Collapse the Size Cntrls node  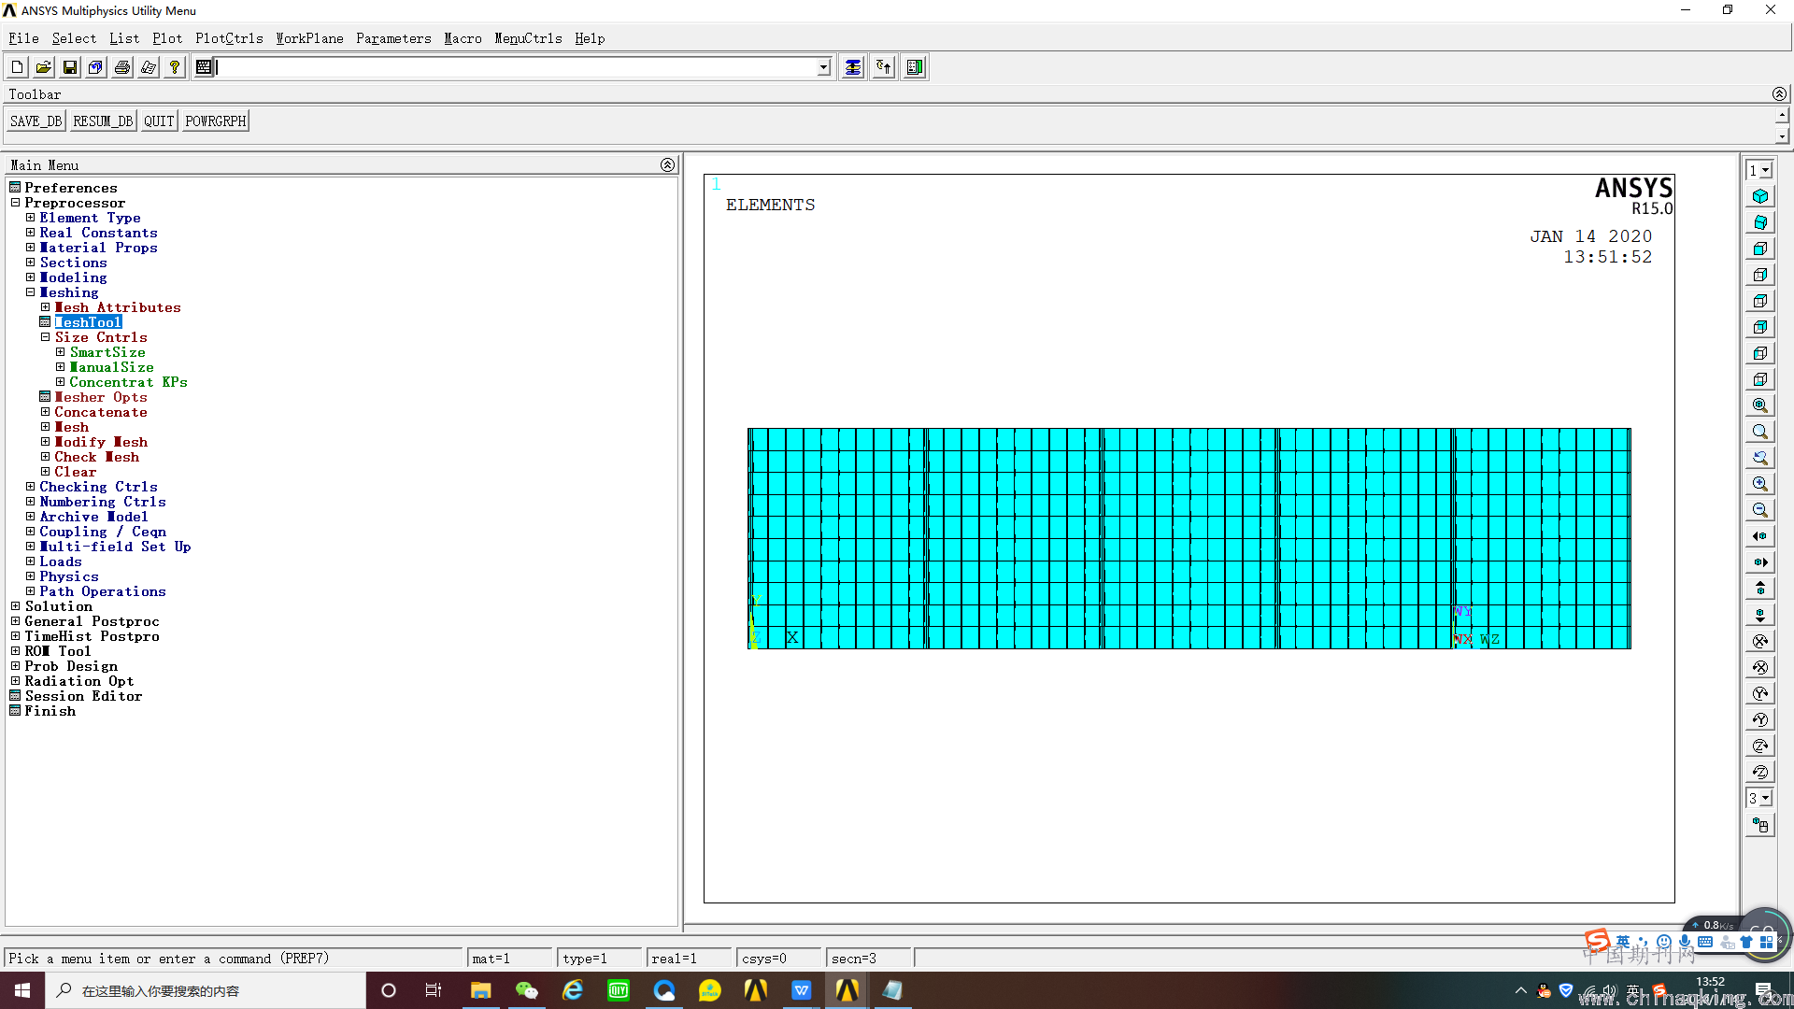click(45, 337)
